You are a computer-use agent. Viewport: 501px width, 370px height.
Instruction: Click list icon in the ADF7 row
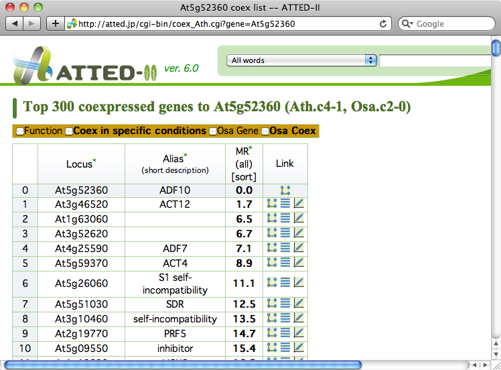pyautogui.click(x=285, y=248)
